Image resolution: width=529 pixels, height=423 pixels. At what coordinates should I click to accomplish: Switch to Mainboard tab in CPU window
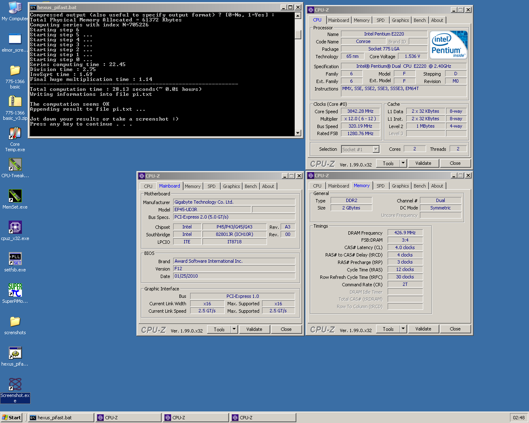[x=338, y=20]
